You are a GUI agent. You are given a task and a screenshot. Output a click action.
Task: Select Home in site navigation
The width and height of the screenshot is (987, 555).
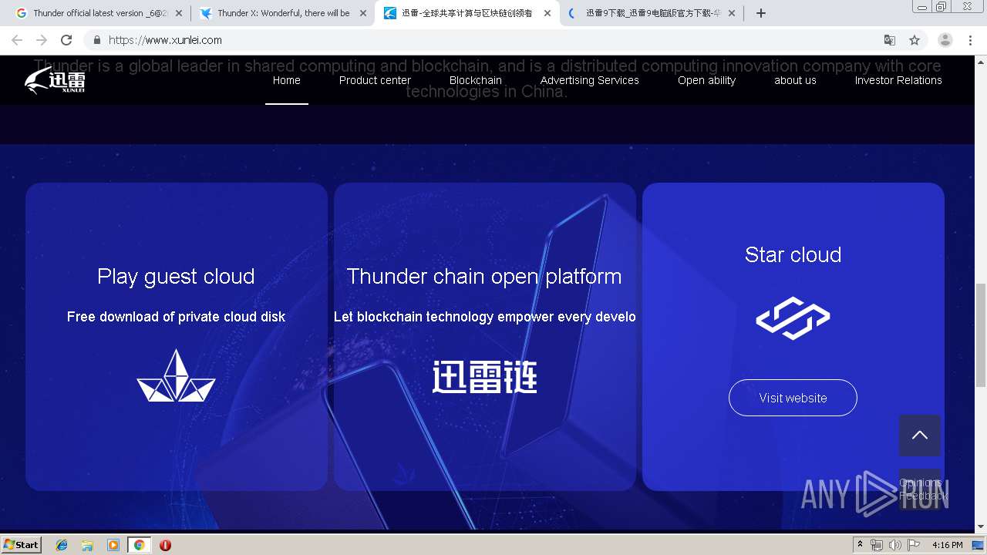[x=287, y=80]
